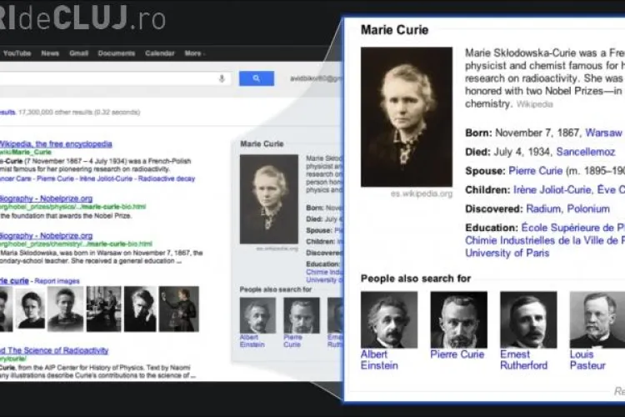Open the Radioactive decay sublink
This screenshot has width=625, height=417.
pos(166,178)
